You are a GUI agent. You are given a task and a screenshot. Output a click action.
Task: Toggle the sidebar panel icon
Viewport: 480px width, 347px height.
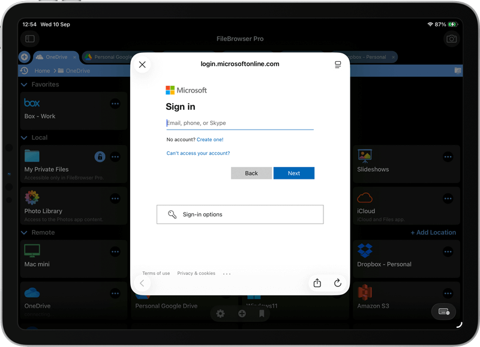coord(30,39)
